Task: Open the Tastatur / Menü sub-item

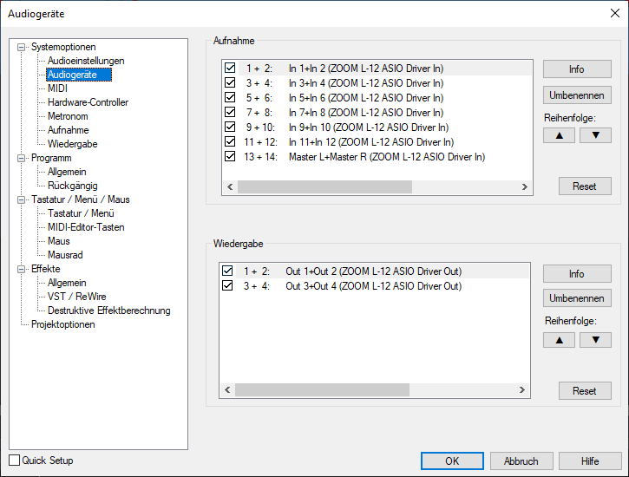Action: pyautogui.click(x=81, y=213)
